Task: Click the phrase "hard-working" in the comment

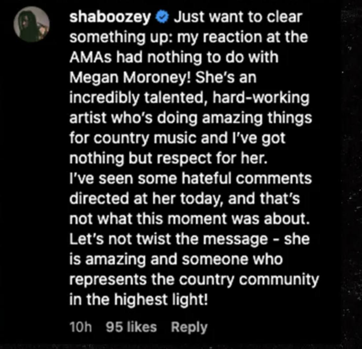Action: pos(261,98)
